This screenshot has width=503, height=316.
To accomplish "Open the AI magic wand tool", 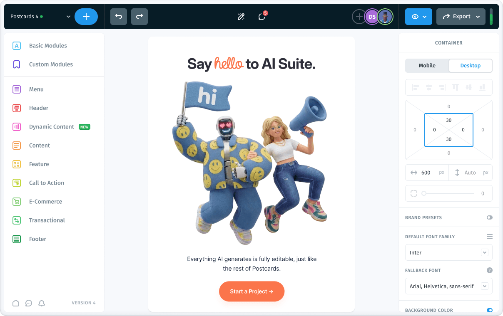I will tap(241, 17).
